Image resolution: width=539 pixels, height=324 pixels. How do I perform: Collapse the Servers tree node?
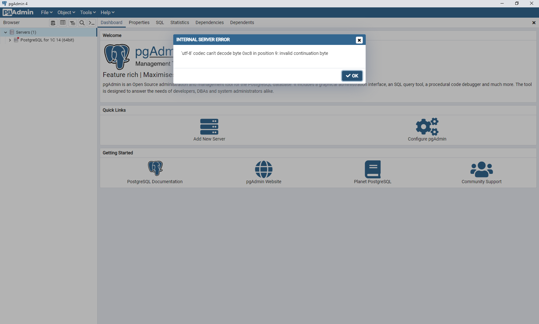[5, 32]
